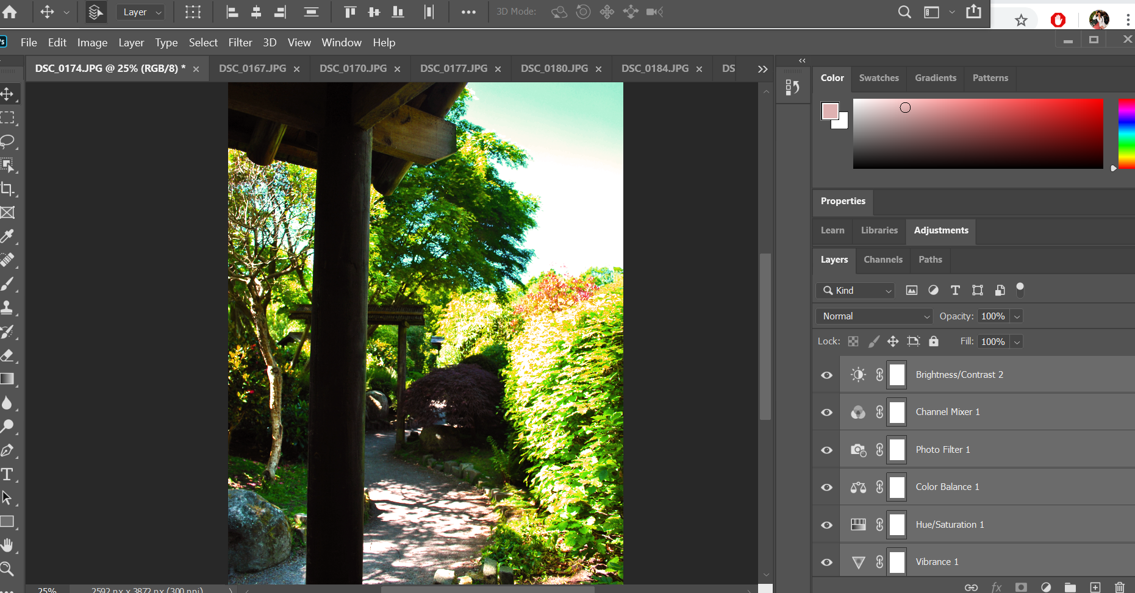The width and height of the screenshot is (1135, 593).
Task: Click the foreground color swatch
Action: point(829,111)
